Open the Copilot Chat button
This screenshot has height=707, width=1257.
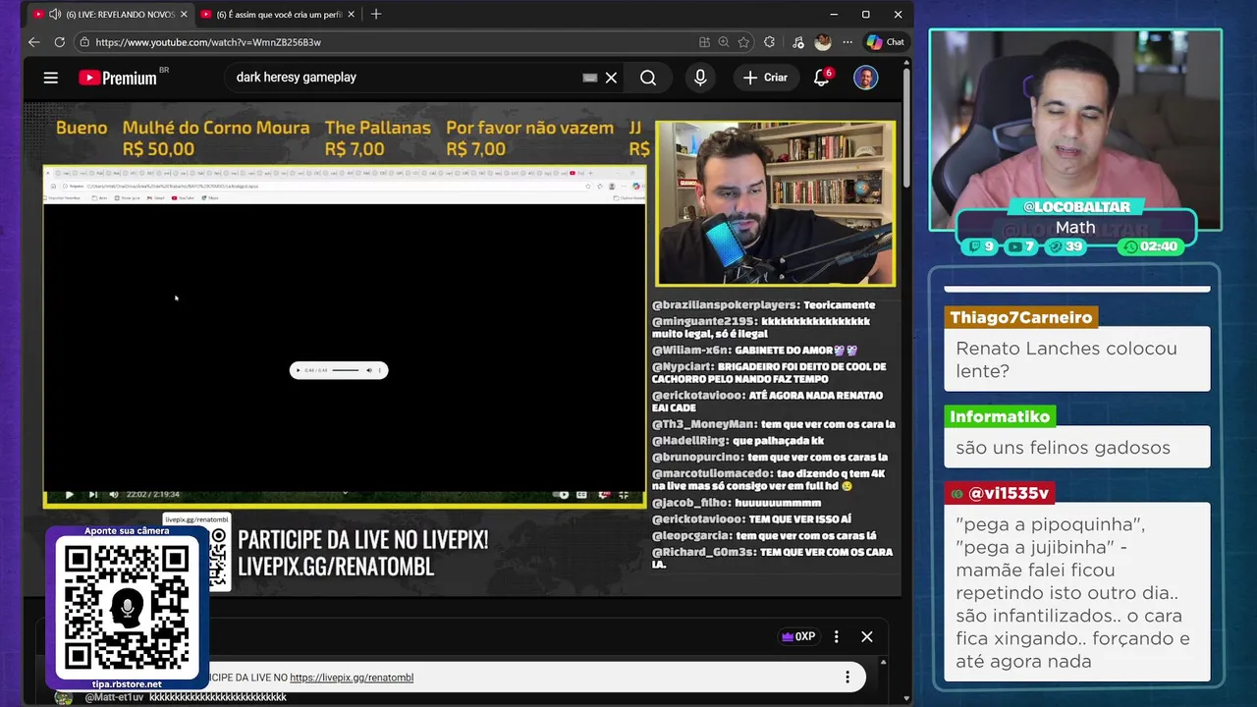point(885,42)
